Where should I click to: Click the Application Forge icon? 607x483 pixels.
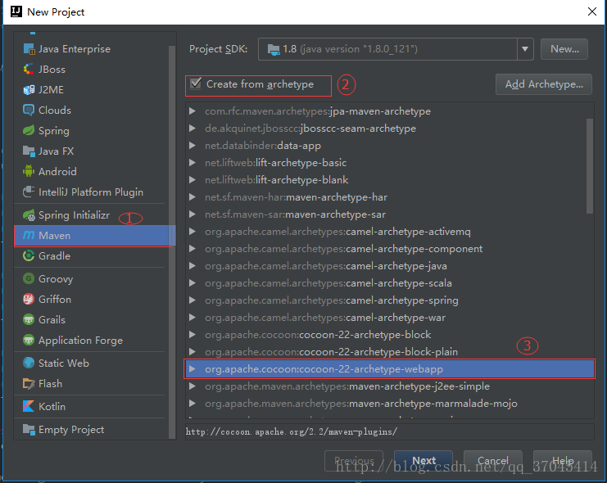point(29,340)
